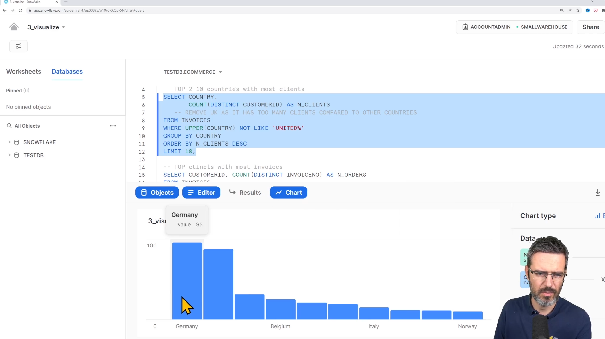Go to the Snowflake home icon
This screenshot has width=605, height=339.
click(x=14, y=27)
